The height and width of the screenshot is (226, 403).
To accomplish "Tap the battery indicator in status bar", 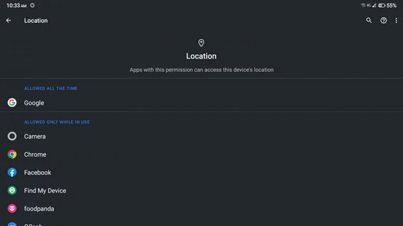I will click(x=382, y=6).
